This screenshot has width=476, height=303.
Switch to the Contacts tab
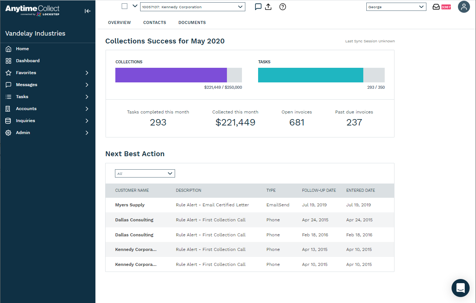pyautogui.click(x=154, y=22)
